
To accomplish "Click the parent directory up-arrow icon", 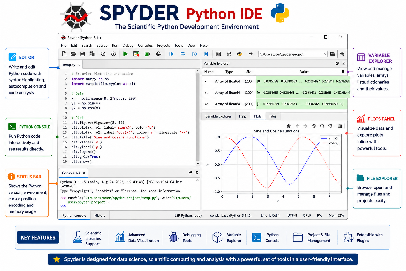I will [342, 54].
